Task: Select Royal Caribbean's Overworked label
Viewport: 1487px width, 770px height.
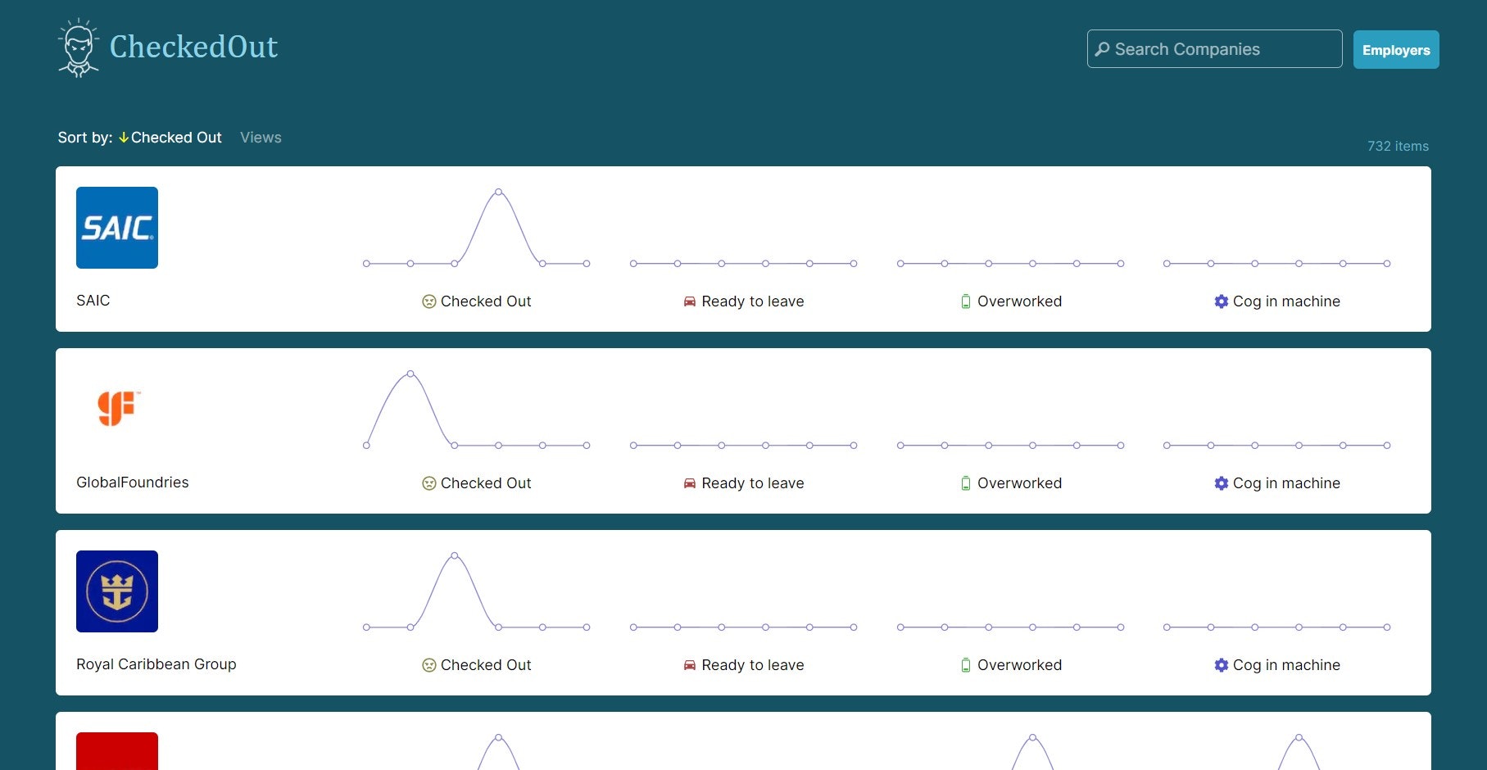Action: (x=1019, y=665)
